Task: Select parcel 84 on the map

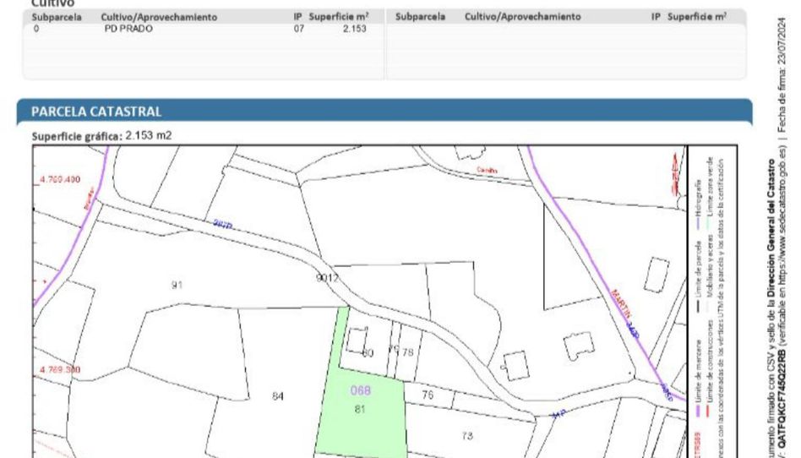Action: [x=277, y=395]
